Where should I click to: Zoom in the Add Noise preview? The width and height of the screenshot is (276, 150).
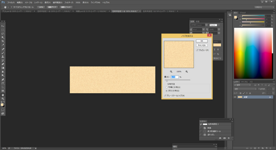click(x=187, y=72)
